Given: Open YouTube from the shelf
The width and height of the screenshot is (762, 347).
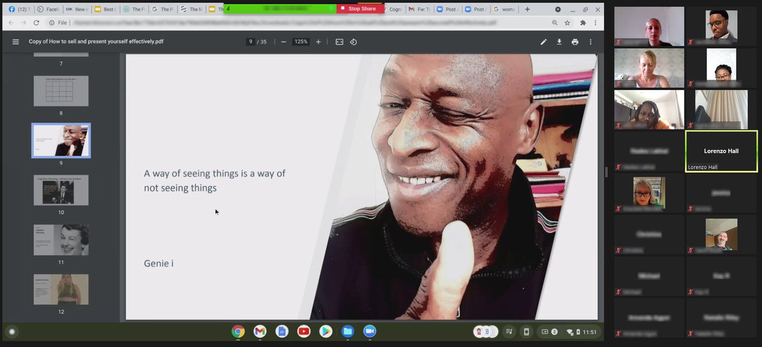Looking at the screenshot, I should point(304,331).
